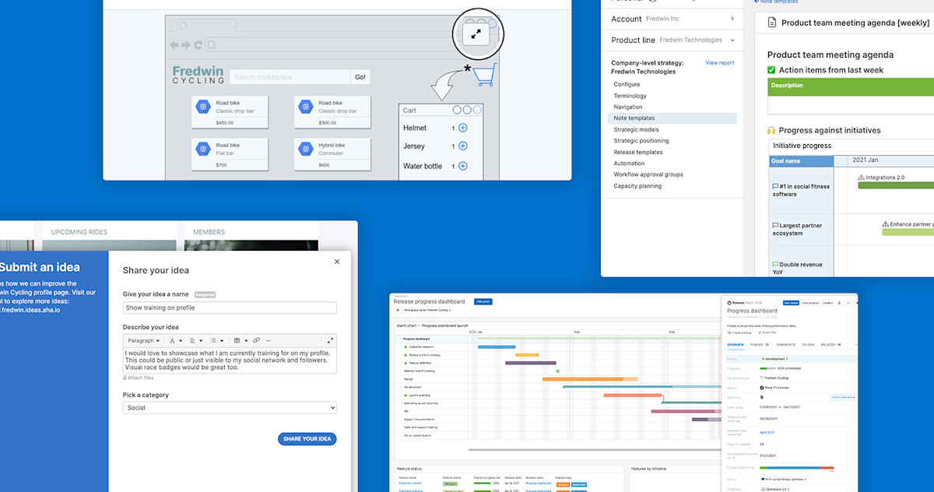Open the 'View report' link next to company-level strategy

pyautogui.click(x=719, y=63)
